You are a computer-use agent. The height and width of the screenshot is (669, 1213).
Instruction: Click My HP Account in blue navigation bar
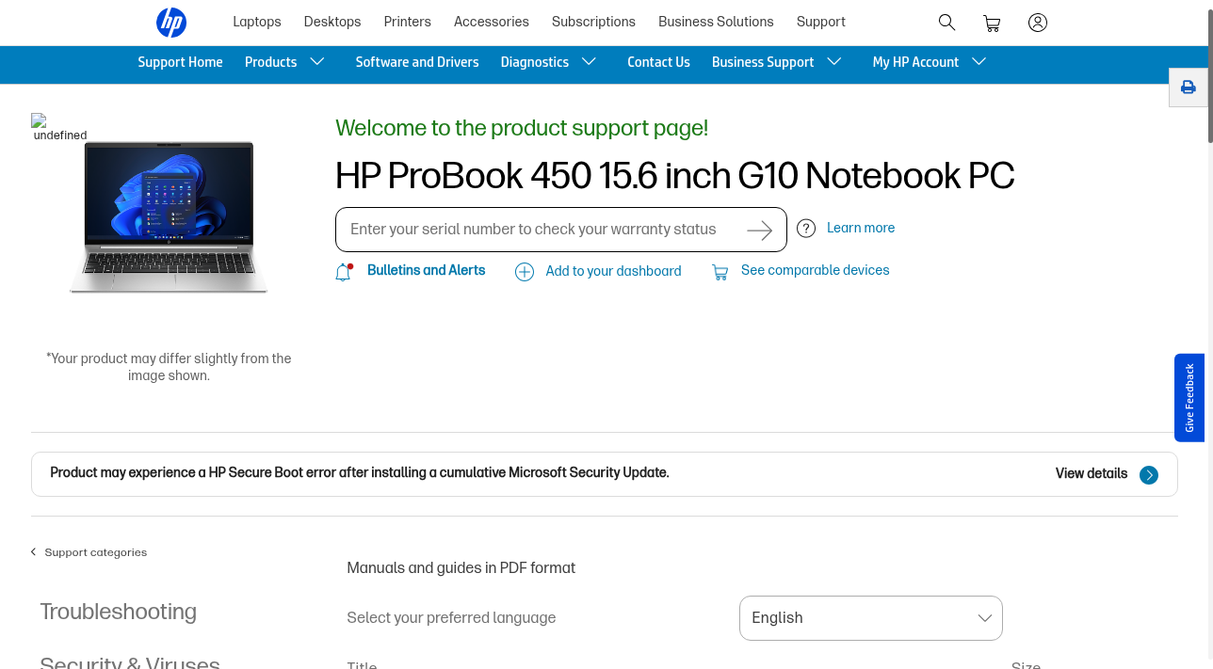pos(915,62)
